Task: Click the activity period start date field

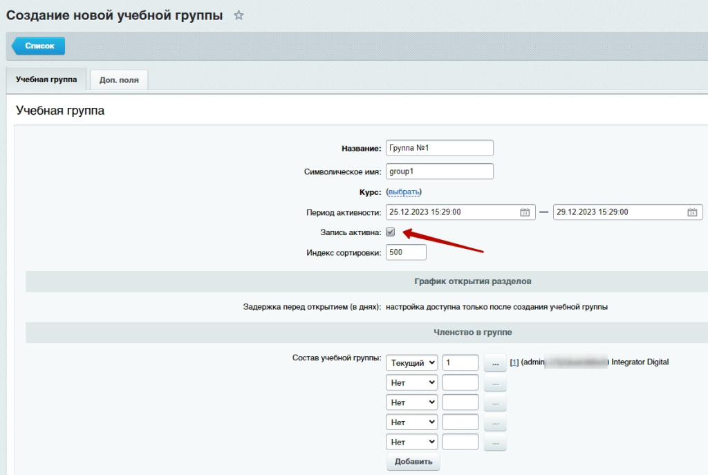Action: (451, 212)
